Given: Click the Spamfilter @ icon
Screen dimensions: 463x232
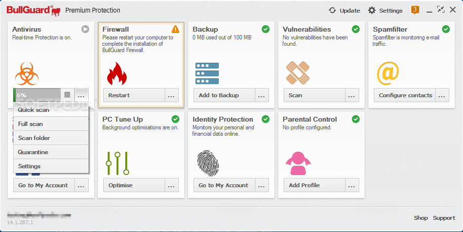Looking at the screenshot, I should pyautogui.click(x=388, y=73).
